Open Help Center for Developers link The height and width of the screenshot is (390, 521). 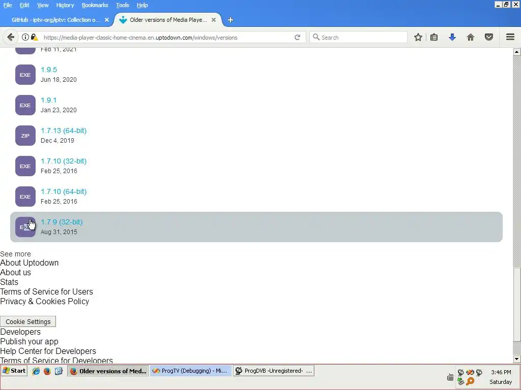point(48,351)
